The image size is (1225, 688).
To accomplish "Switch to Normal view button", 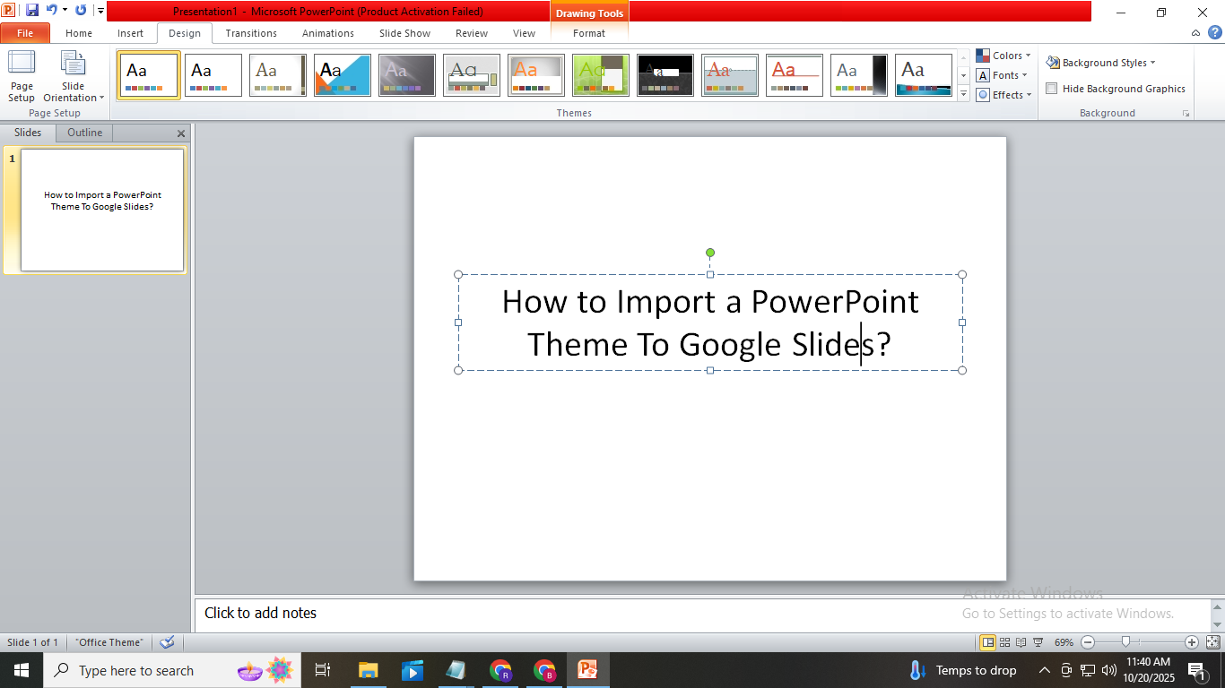I will click(x=987, y=642).
